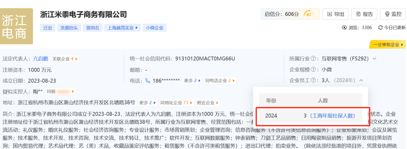Expand address 更多 2 dropdown
Image resolution: width=407 pixels, height=149 pixels.
148,103
